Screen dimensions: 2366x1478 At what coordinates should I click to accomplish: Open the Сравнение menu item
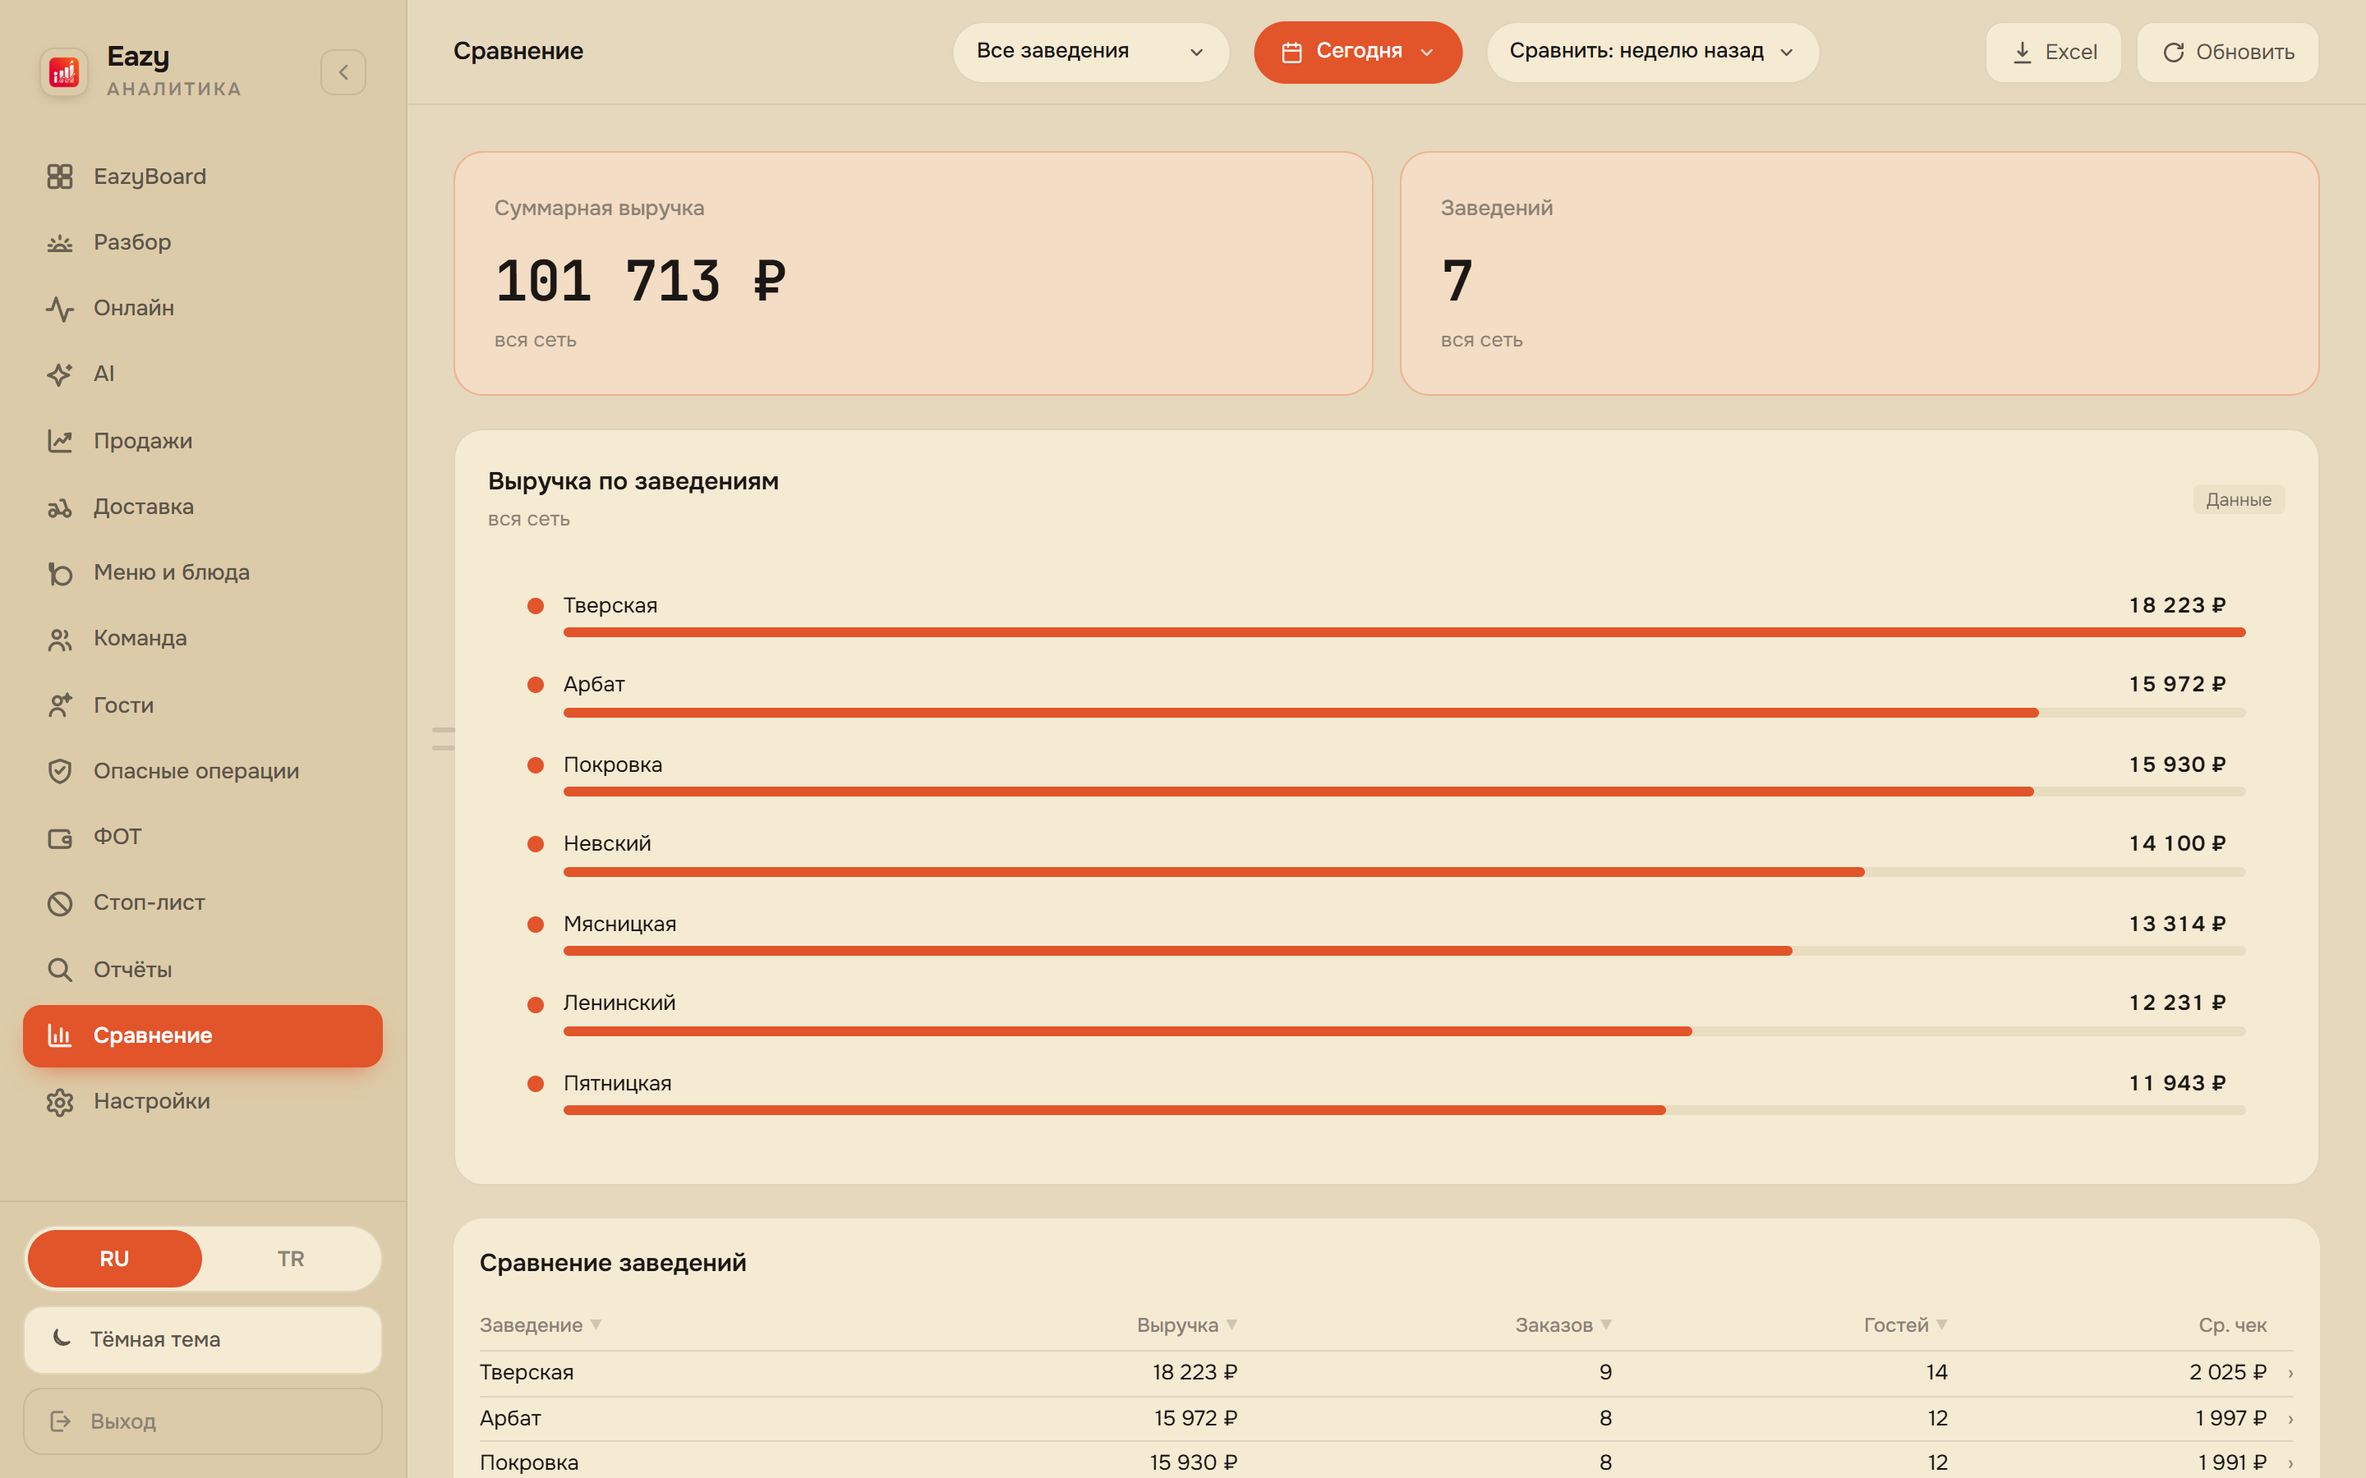point(202,1035)
